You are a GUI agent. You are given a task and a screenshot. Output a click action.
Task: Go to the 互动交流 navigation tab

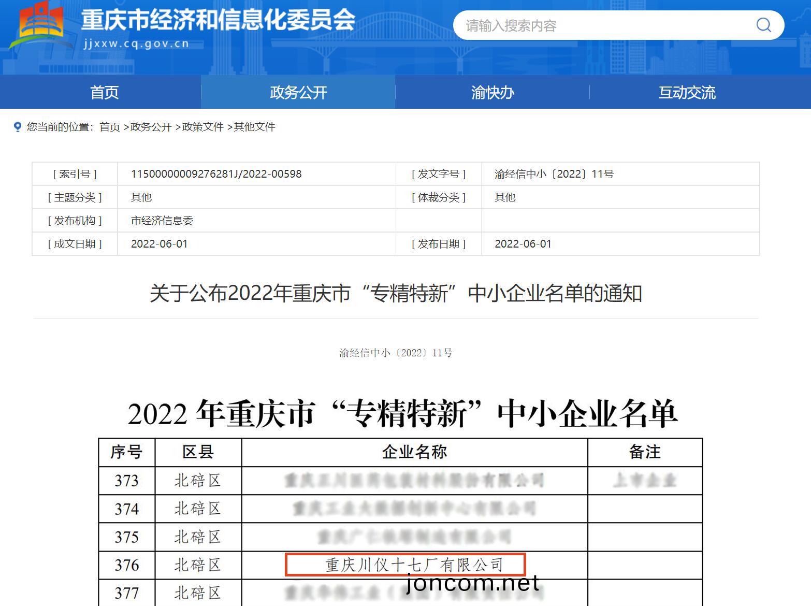click(687, 92)
